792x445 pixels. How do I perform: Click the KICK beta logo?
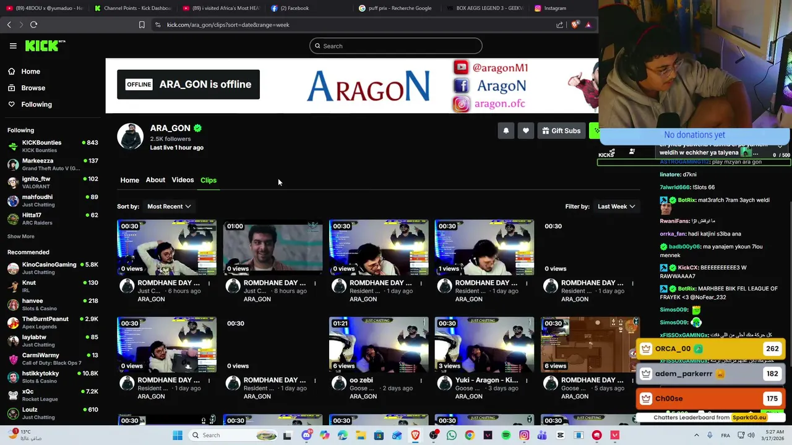pyautogui.click(x=45, y=45)
